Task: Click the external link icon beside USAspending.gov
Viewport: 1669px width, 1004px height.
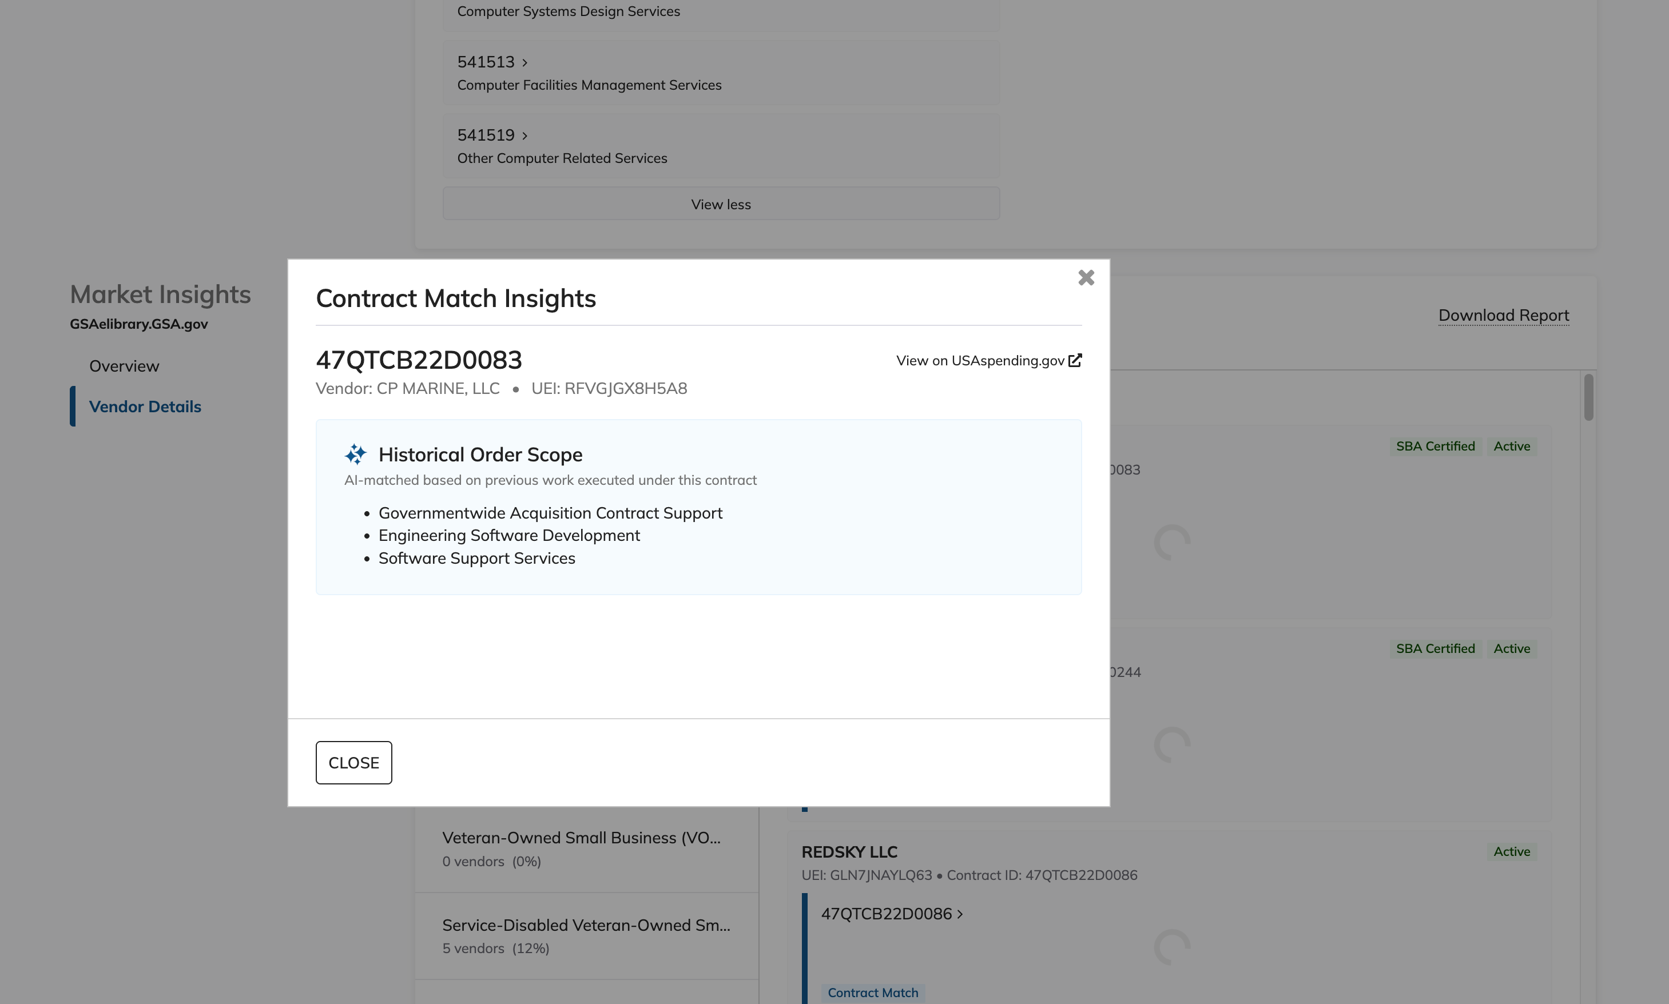Action: click(x=1074, y=361)
